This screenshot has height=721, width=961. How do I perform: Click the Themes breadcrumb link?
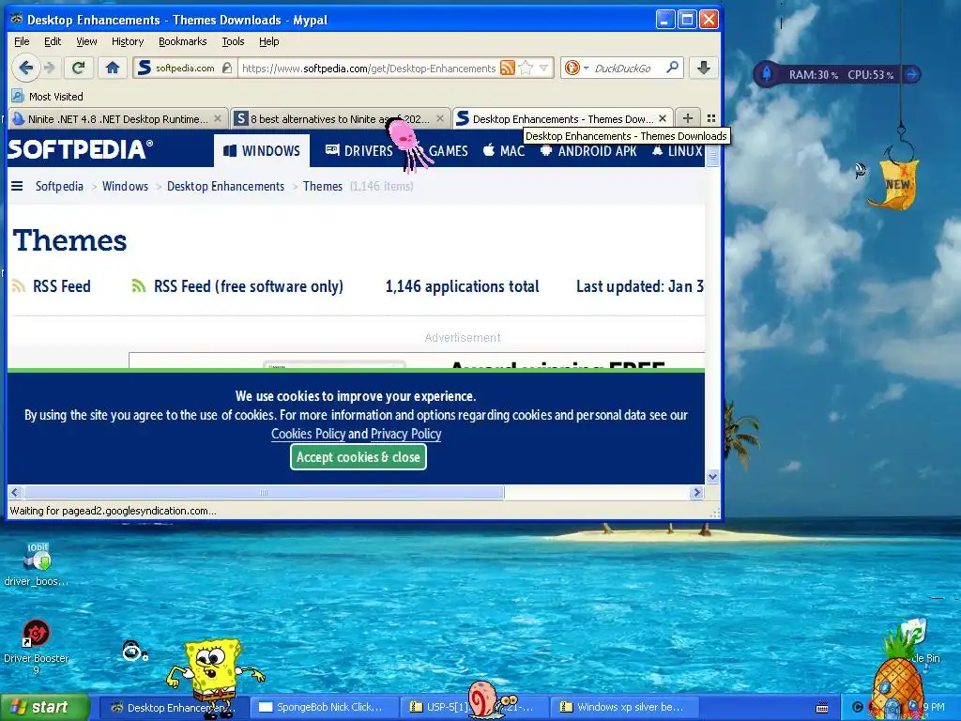(323, 187)
